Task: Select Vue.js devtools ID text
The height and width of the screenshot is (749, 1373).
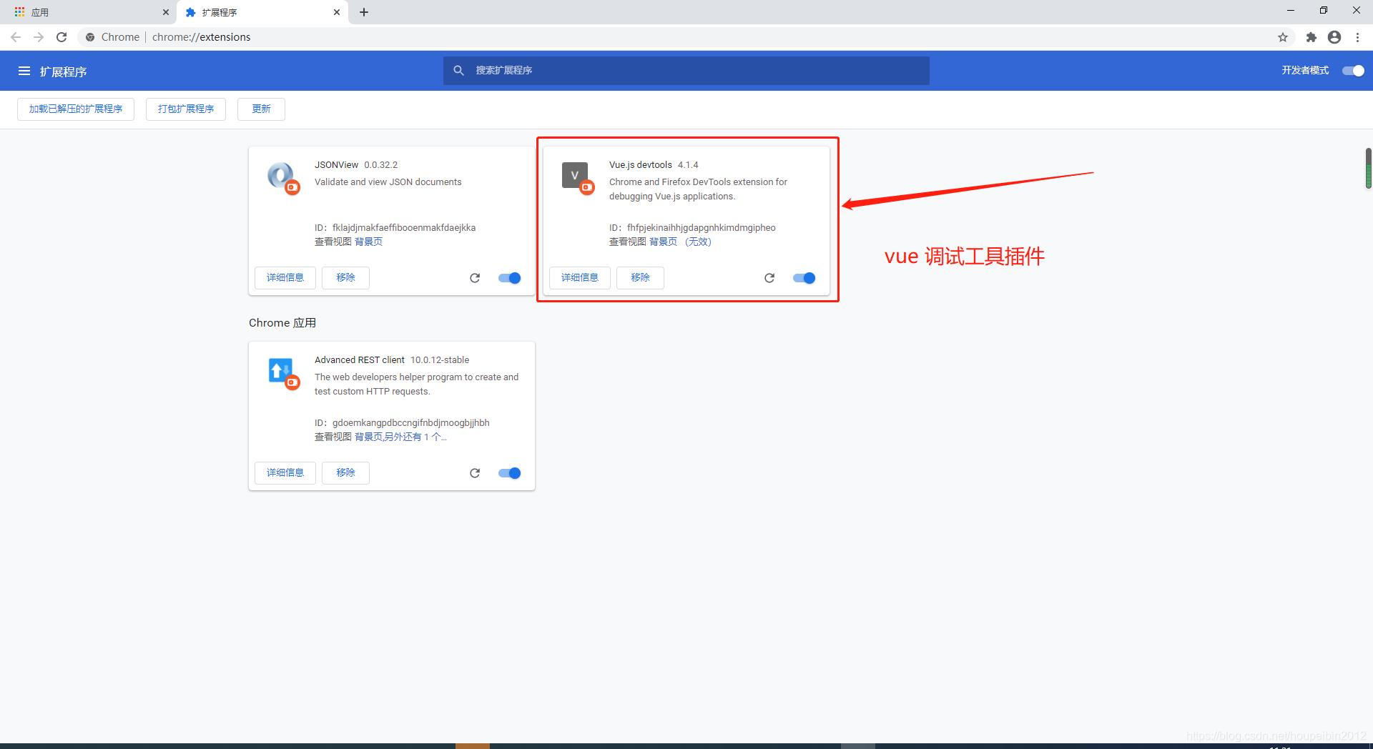Action: pyautogui.click(x=692, y=228)
